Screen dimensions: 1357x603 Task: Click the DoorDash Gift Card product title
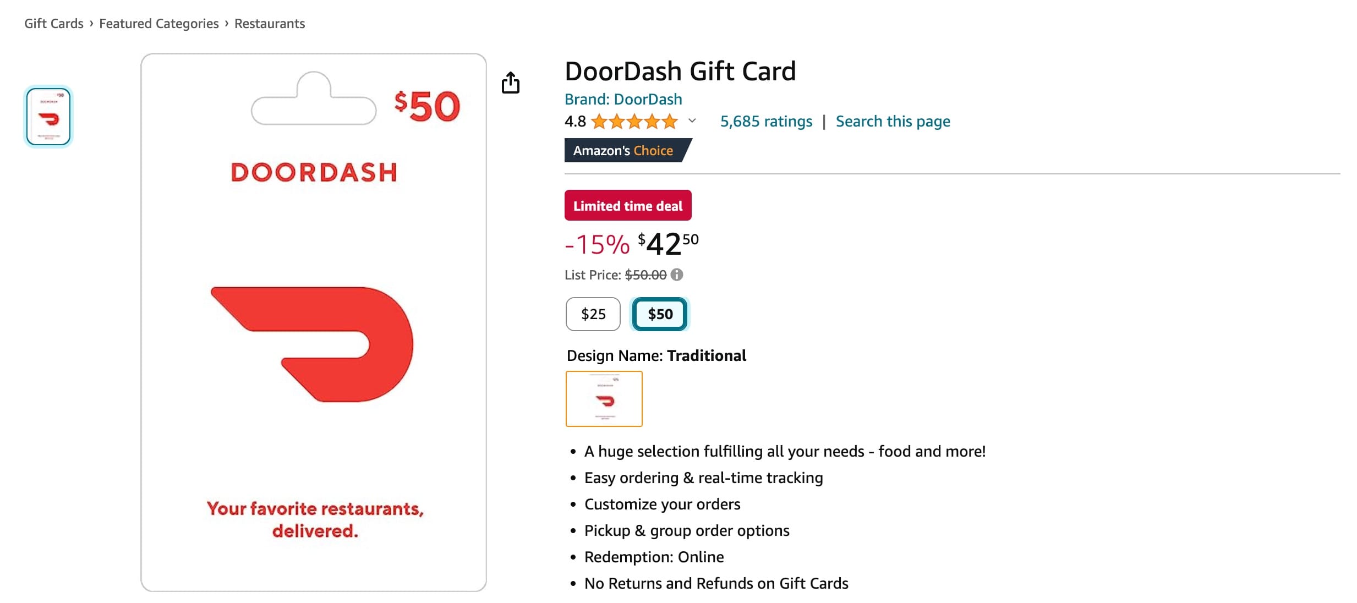pyautogui.click(x=681, y=71)
